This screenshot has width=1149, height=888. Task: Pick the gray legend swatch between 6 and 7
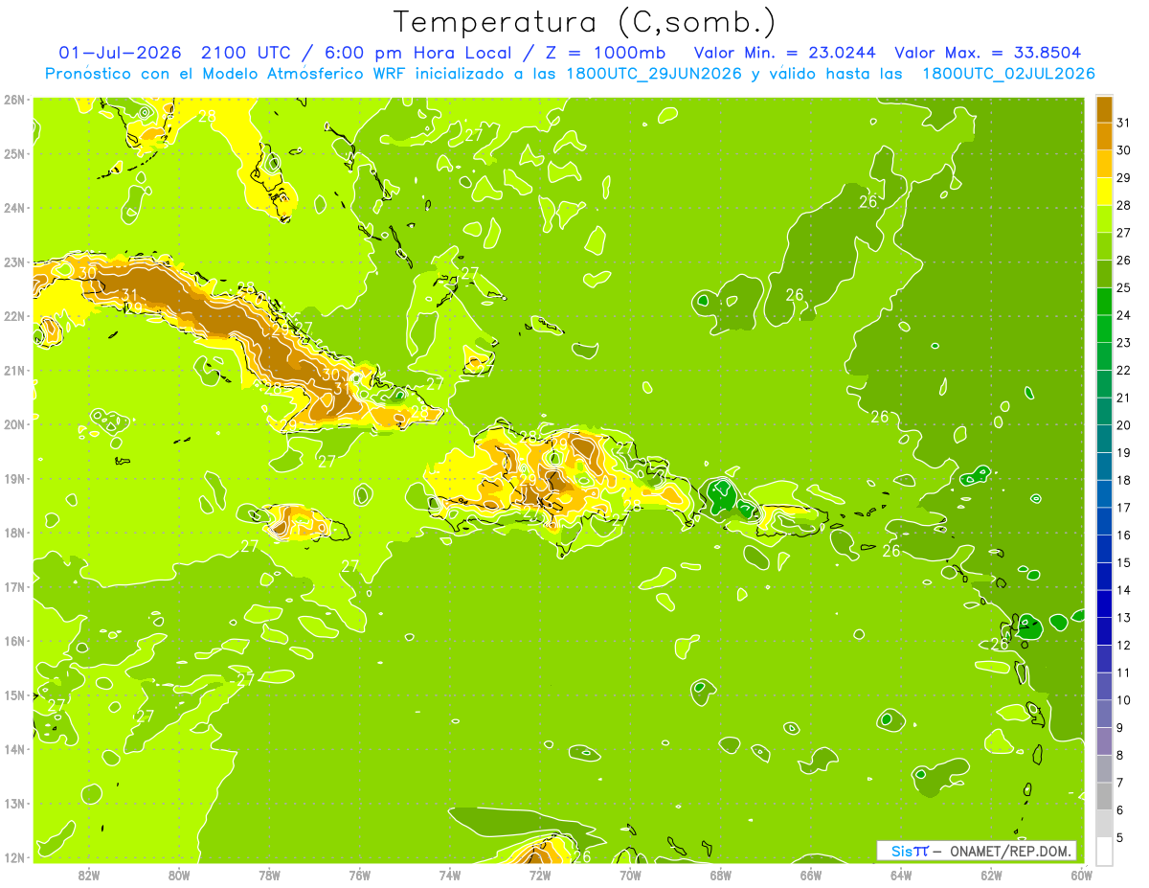[1104, 796]
